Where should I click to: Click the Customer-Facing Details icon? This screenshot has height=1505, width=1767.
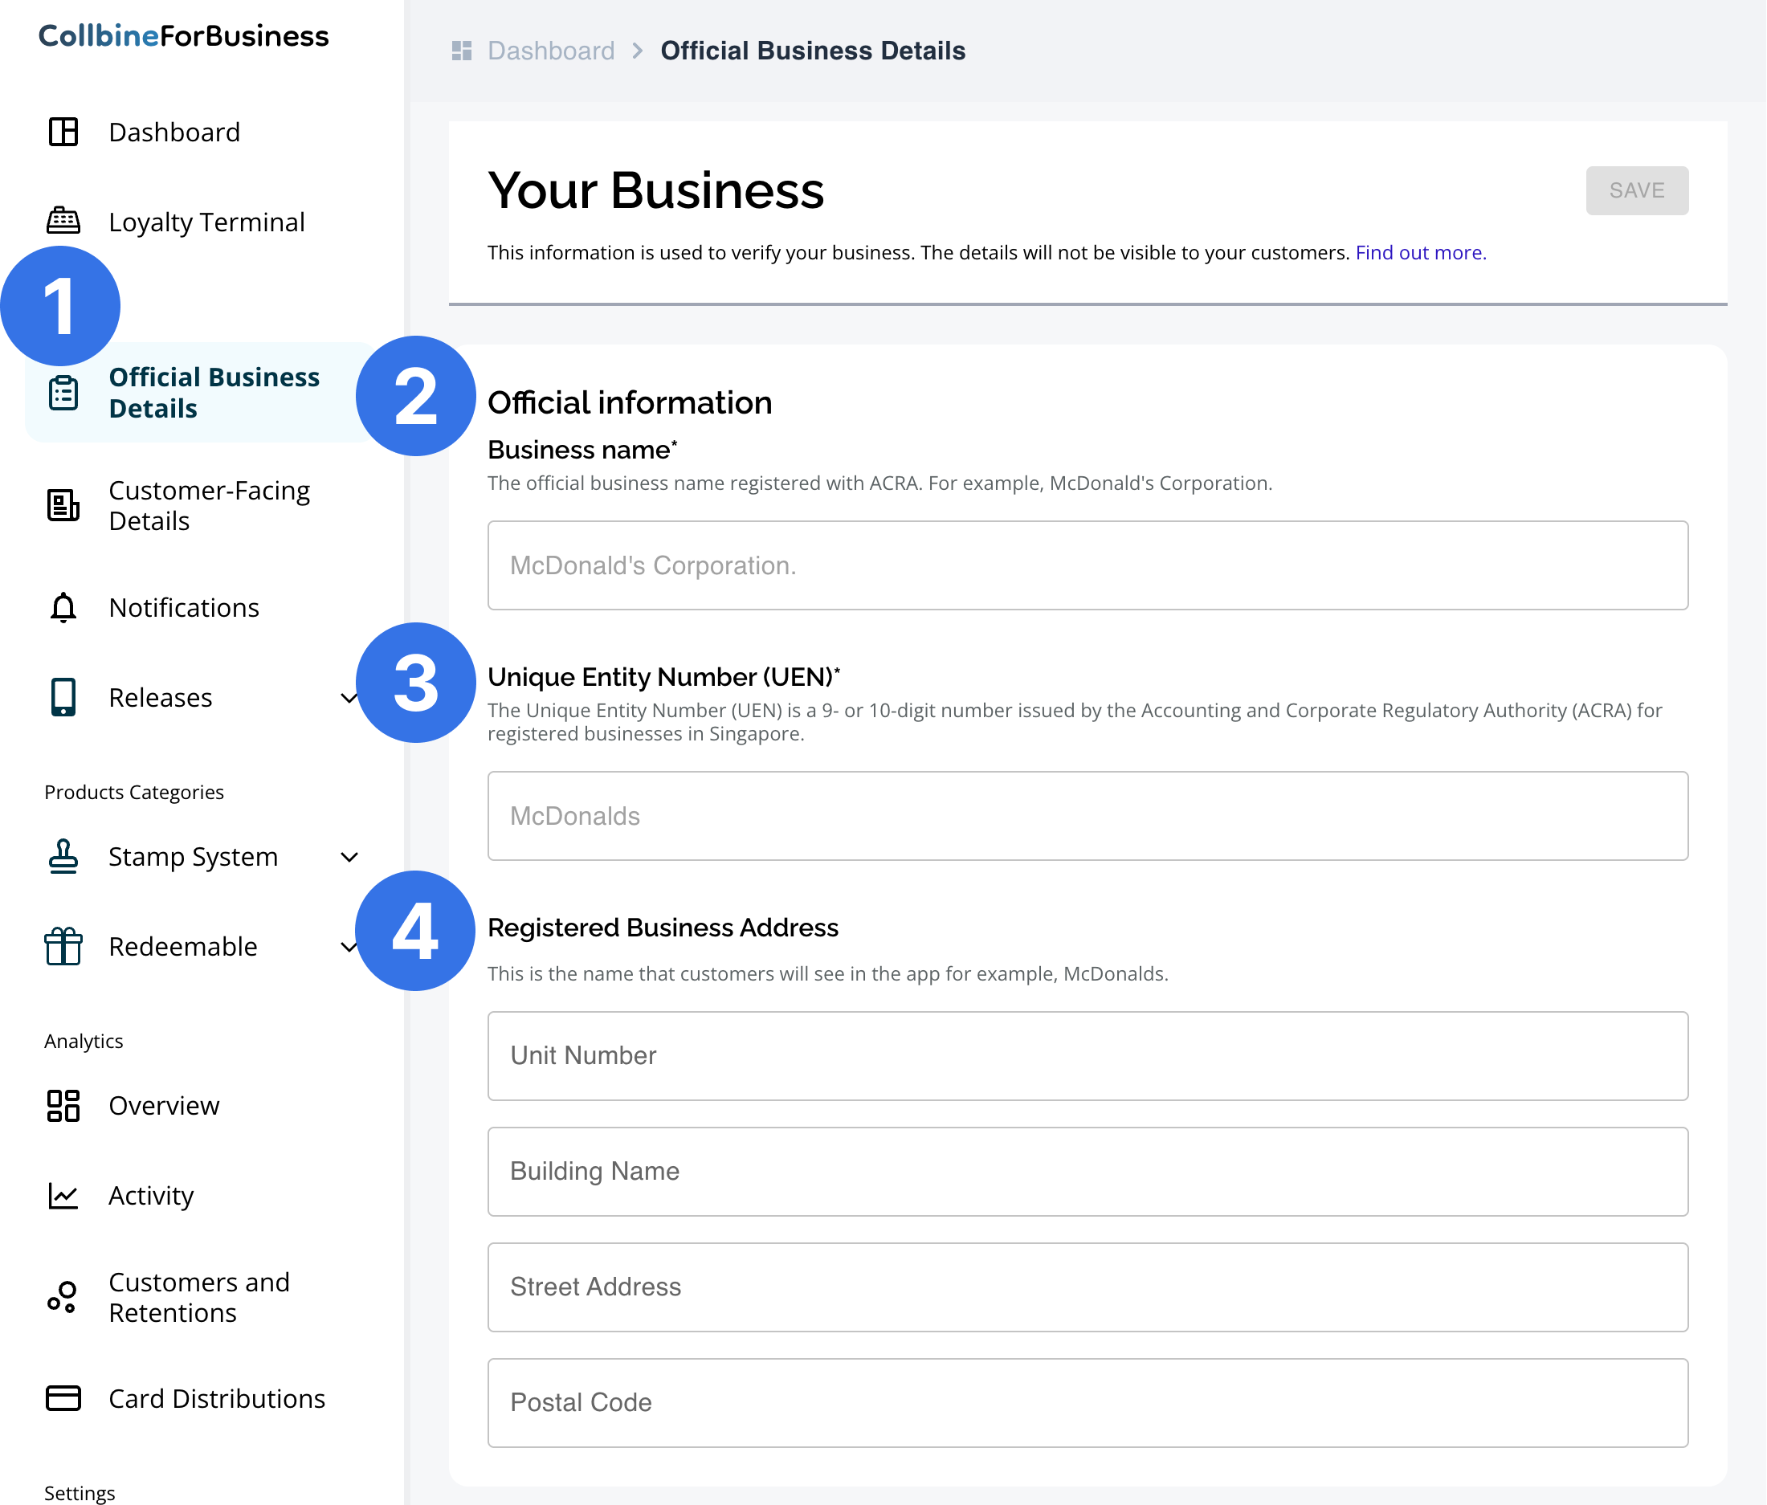[63, 505]
